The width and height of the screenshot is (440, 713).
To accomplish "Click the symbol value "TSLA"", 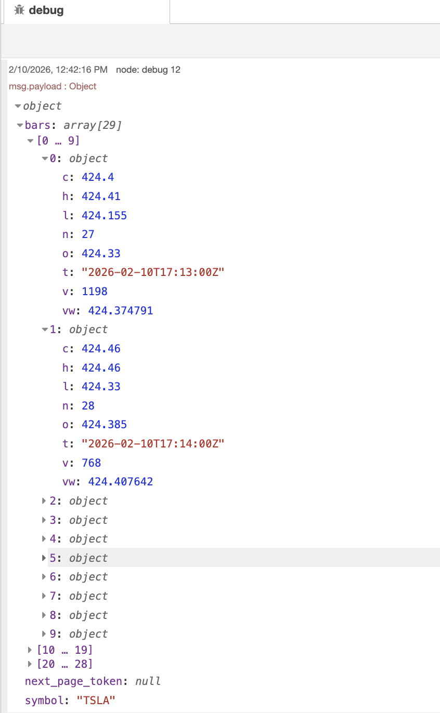I will [x=96, y=700].
